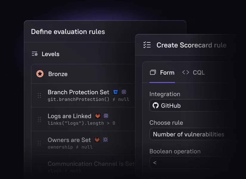This screenshot has height=179, width=246.
Task: Click the Bitbucket icon on Branch Protection Set
Action: coord(115,92)
